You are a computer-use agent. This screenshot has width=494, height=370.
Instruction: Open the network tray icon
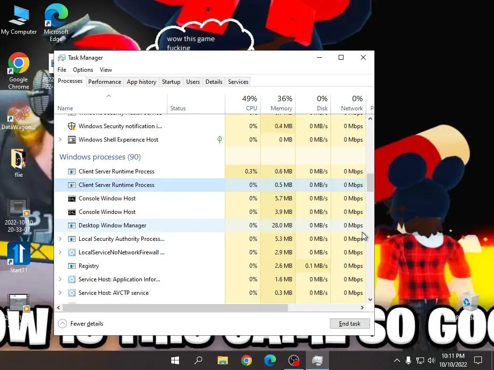point(420,360)
